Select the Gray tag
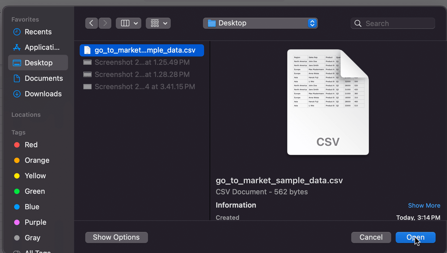447x253 pixels. point(38,238)
